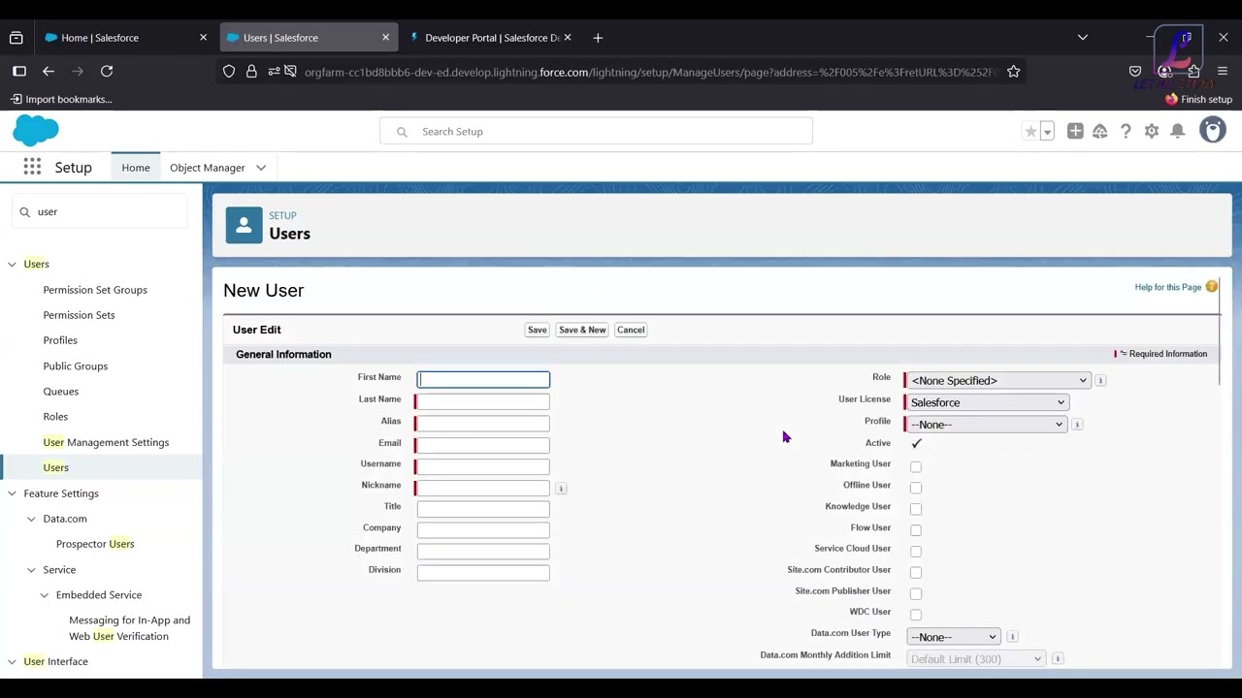Collapse the Feature Settings tree section
This screenshot has height=698, width=1242.
(12, 493)
